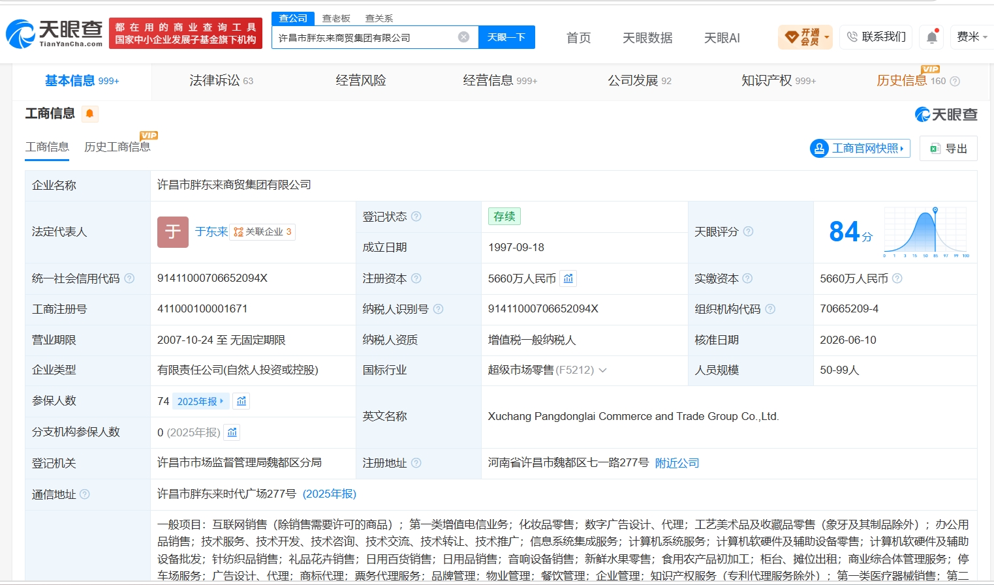Click the approval date 2026-06-10

[848, 340]
